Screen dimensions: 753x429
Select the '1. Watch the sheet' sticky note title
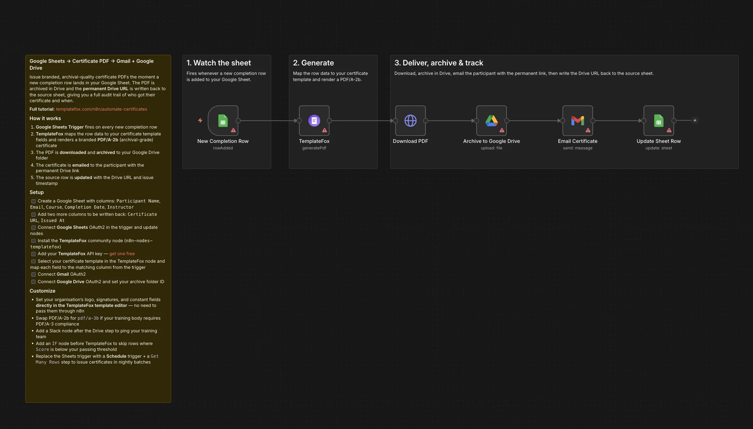pyautogui.click(x=219, y=63)
